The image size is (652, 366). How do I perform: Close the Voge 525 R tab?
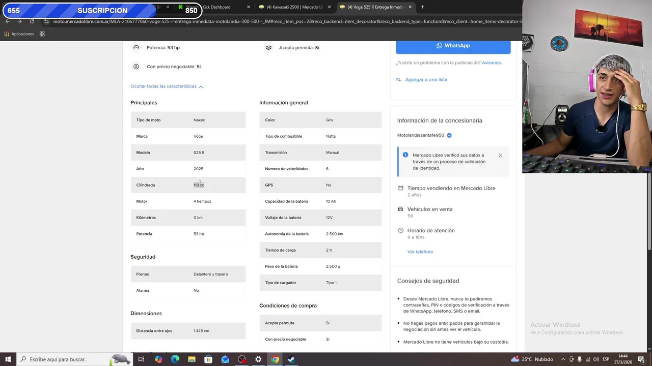[410, 7]
